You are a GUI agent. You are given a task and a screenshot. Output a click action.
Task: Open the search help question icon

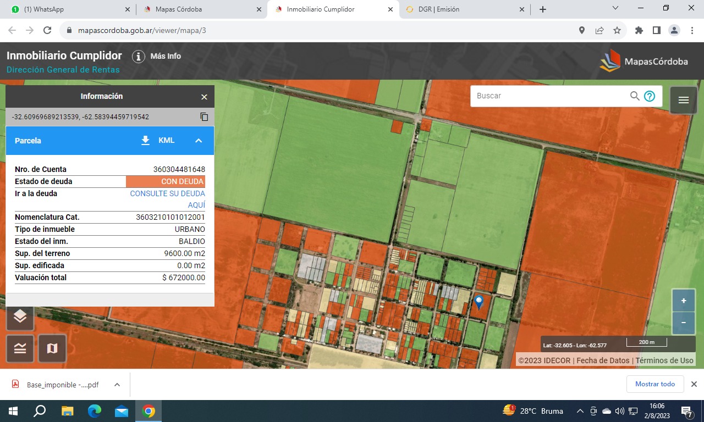click(x=650, y=96)
